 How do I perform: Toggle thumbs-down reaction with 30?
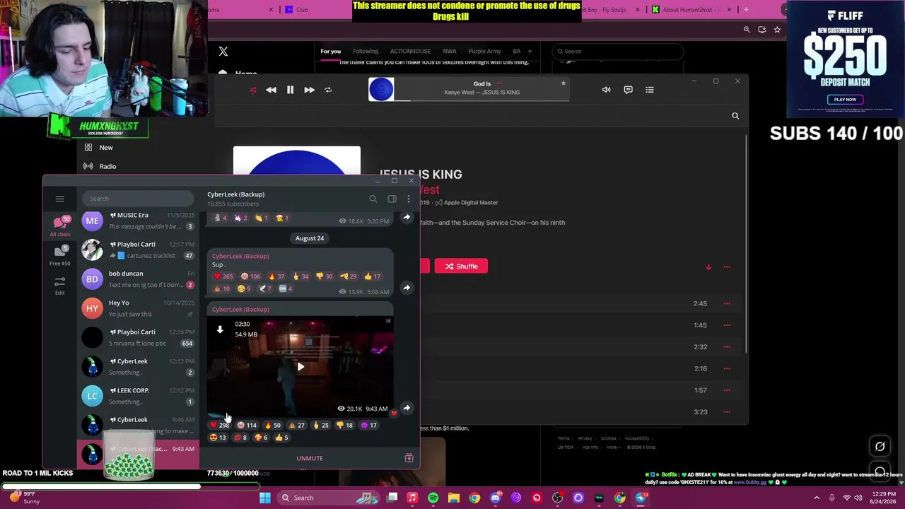(x=325, y=276)
